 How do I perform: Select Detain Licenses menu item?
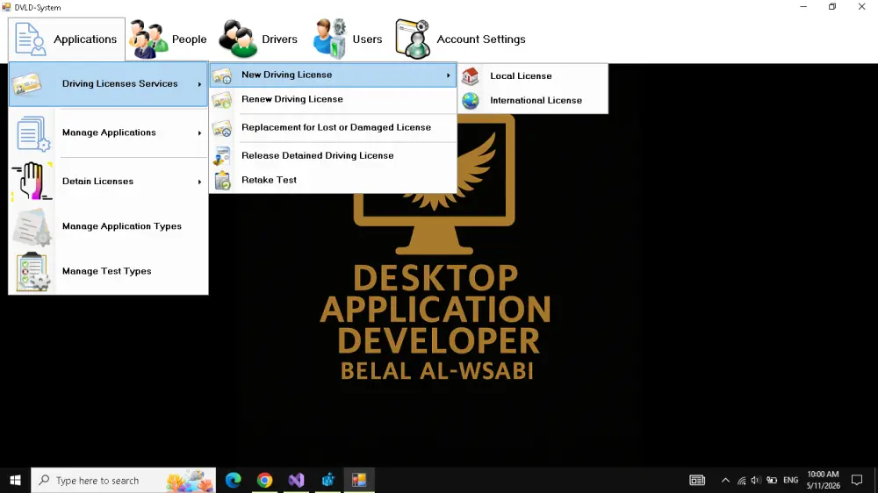click(108, 182)
